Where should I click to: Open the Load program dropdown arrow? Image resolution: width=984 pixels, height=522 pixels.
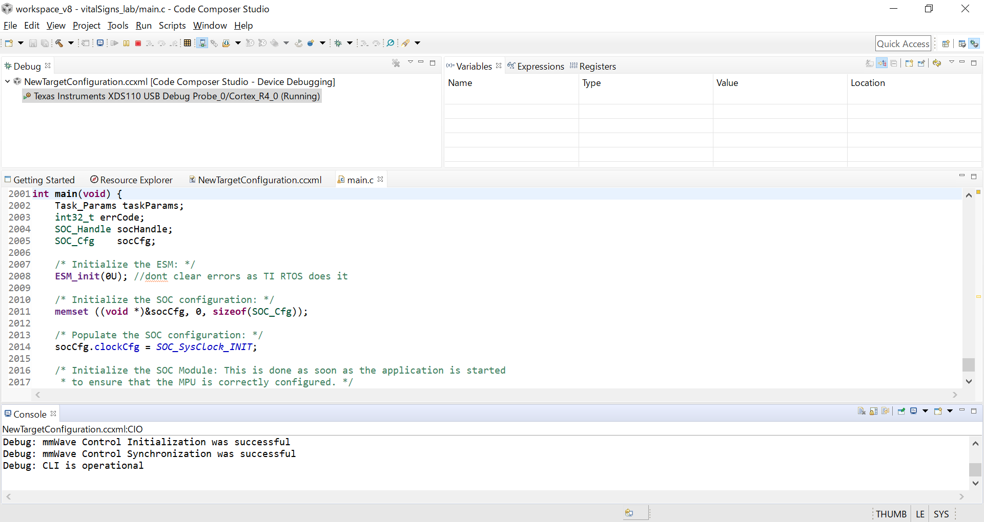point(238,43)
